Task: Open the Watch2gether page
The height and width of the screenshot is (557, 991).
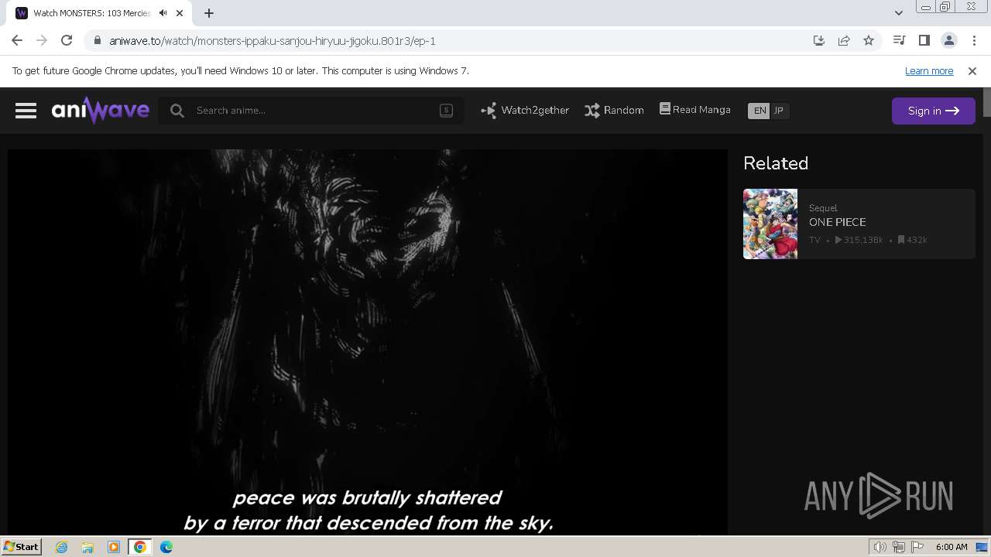Action: click(525, 111)
